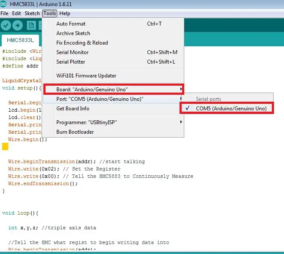Click the "void loop(){" line
This screenshot has height=254, width=284.
coord(20,213)
